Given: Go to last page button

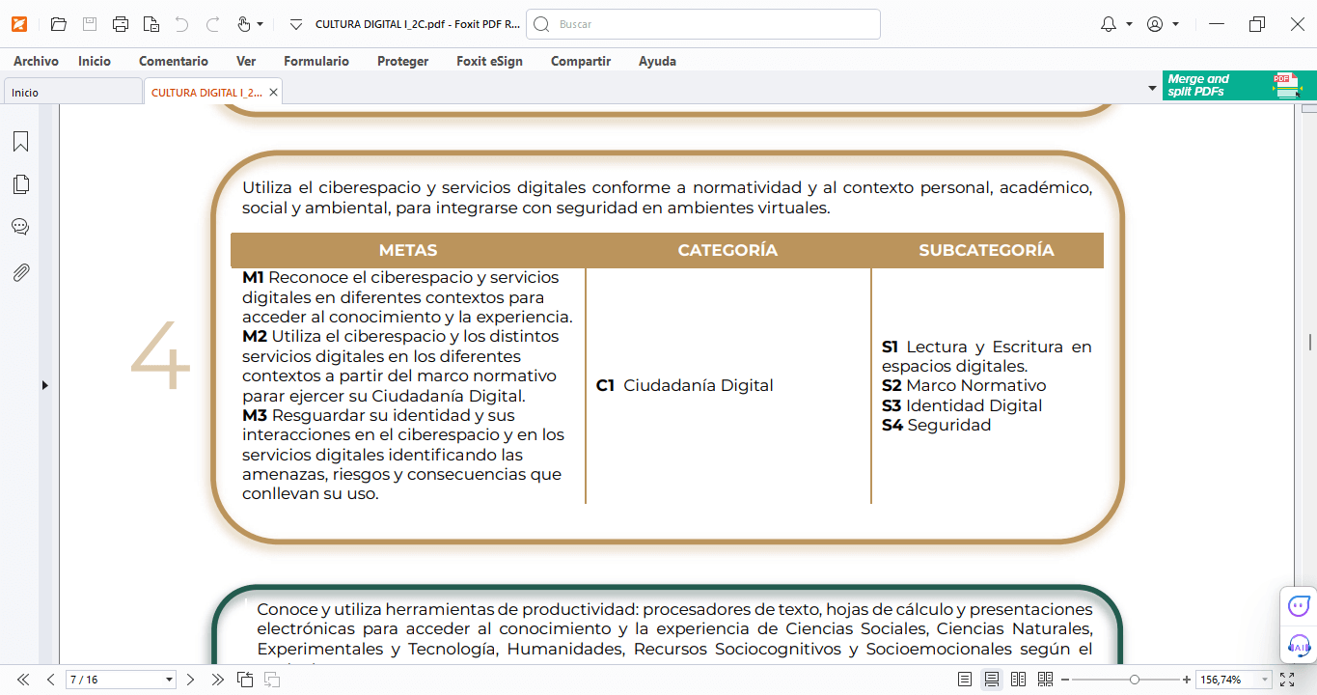Looking at the screenshot, I should pyautogui.click(x=218, y=680).
